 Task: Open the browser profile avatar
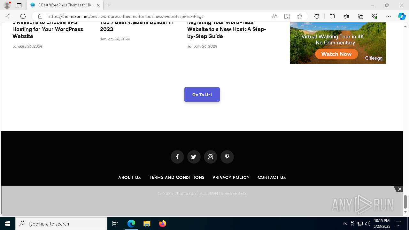point(7,5)
